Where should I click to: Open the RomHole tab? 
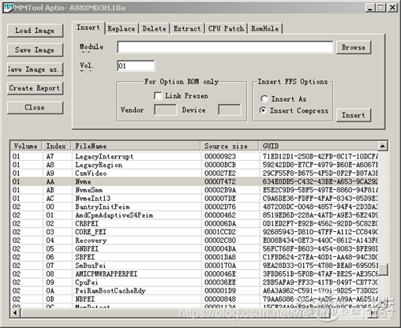tap(264, 28)
